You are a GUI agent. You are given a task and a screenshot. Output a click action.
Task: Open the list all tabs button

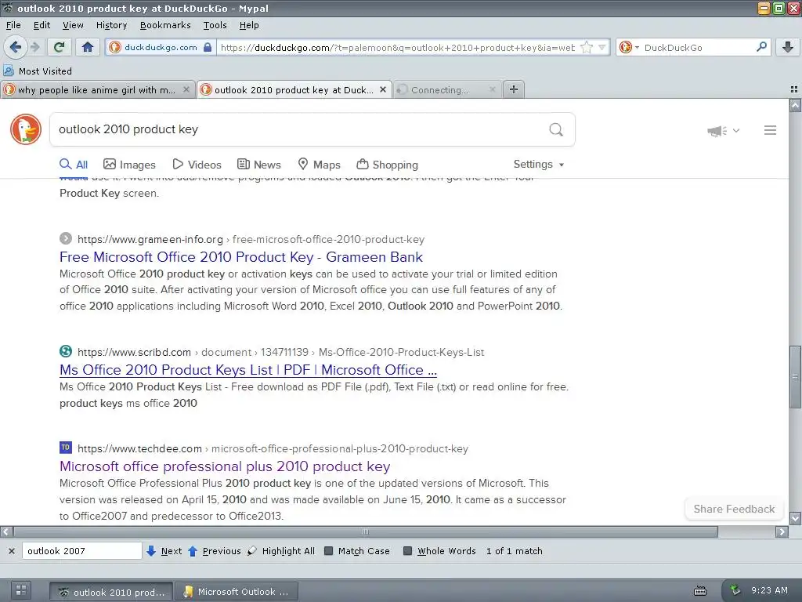[x=794, y=89]
